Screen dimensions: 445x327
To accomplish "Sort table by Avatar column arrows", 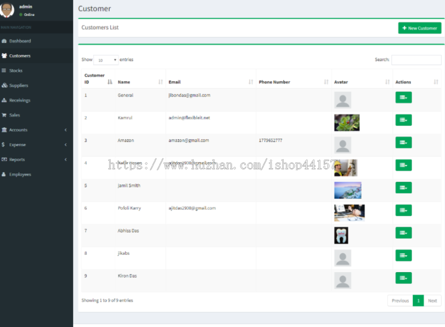I will pyautogui.click(x=387, y=82).
